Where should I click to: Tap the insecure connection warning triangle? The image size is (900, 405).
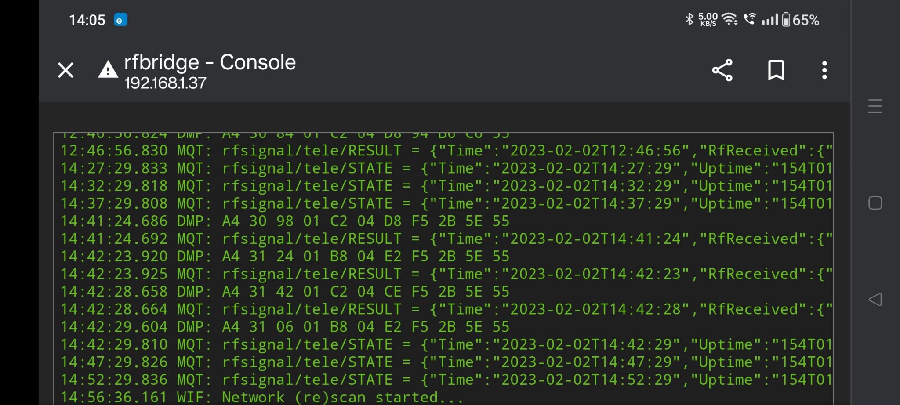(x=108, y=70)
